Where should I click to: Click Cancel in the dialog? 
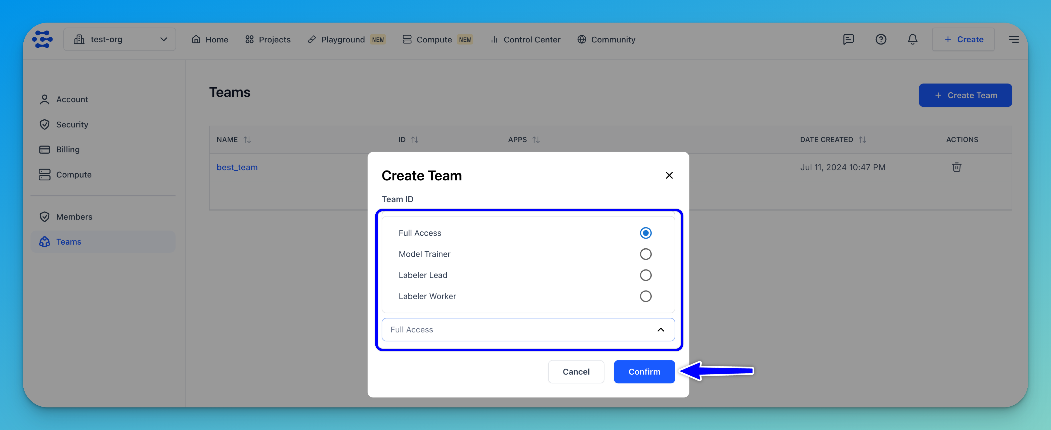pos(576,371)
